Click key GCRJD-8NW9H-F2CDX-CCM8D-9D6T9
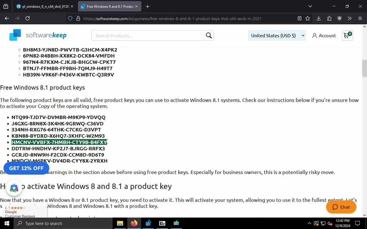Viewport: 367px width, 229px height. [58, 155]
